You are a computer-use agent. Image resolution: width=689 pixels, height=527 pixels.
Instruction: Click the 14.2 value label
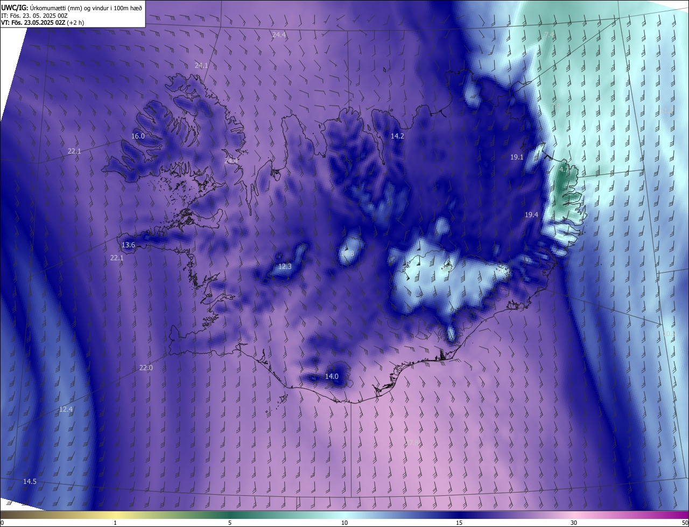(397, 136)
